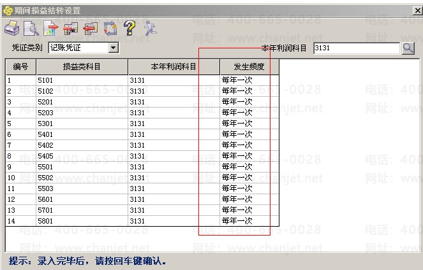Click the exit running figure icon
Image resolution: width=423 pixels, height=270 pixels.
(149, 28)
